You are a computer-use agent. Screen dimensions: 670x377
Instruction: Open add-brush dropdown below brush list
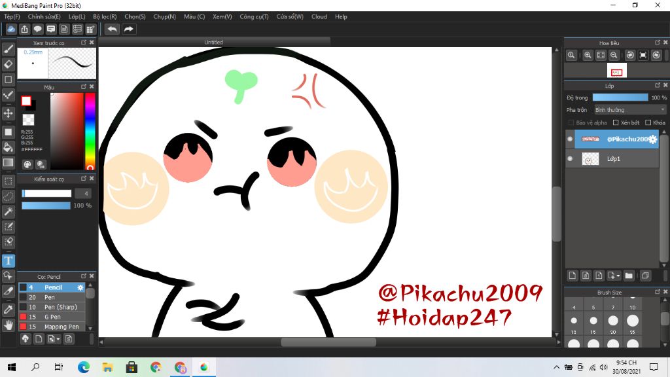tap(54, 339)
